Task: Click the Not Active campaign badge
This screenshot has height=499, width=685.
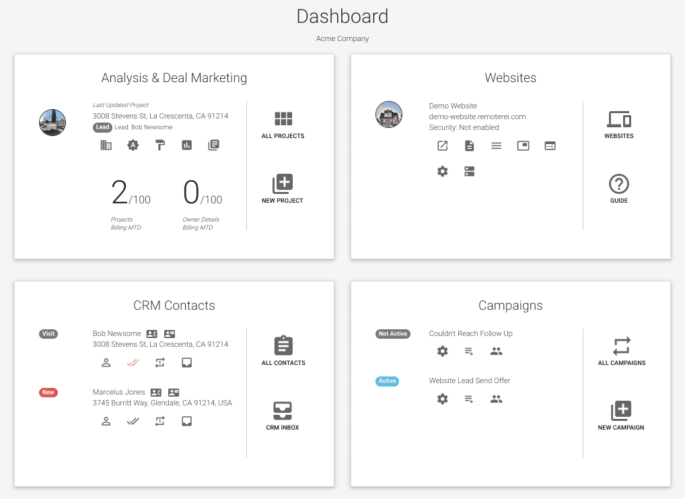Action: coord(393,334)
